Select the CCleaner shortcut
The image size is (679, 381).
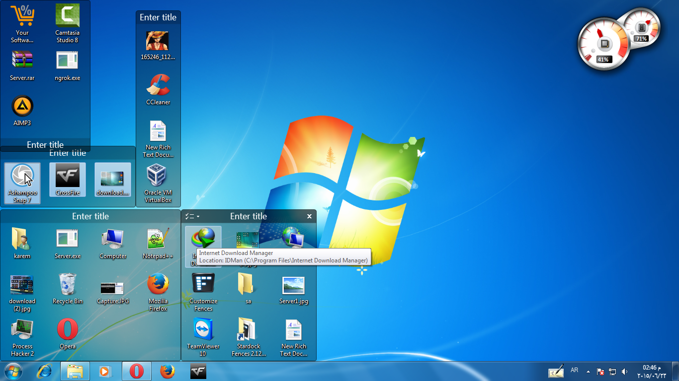coord(158,89)
